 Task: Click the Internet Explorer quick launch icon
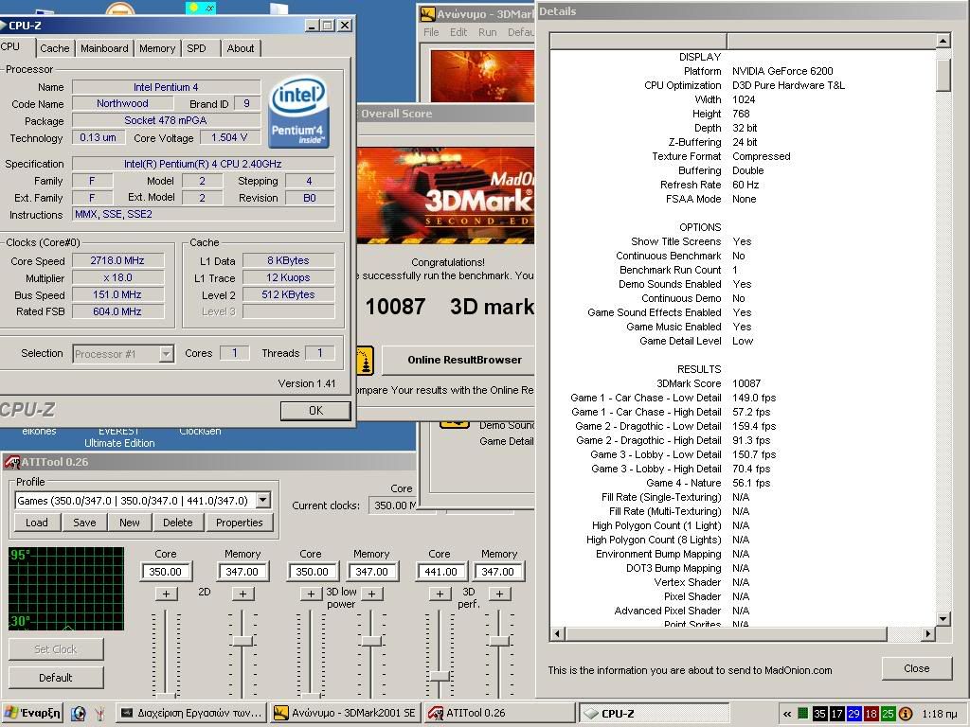[x=79, y=713]
